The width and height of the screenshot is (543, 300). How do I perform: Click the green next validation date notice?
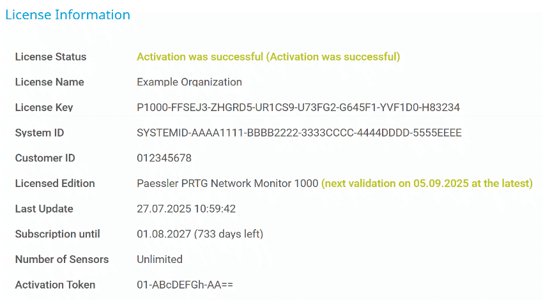(427, 184)
